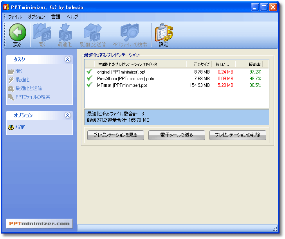Open the 設定 clipboard toolbar icon
Image resolution: width=285 pixels, height=239 pixels.
pos(164,32)
